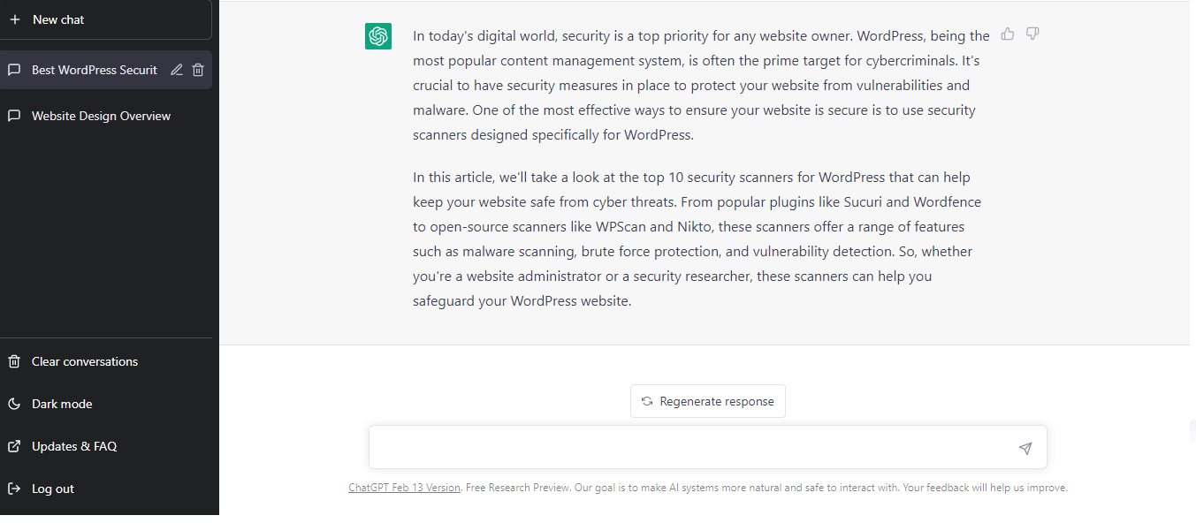Delete Best WordPress chat with trash icon
Viewport: 1196px width, 523px height.
click(198, 70)
